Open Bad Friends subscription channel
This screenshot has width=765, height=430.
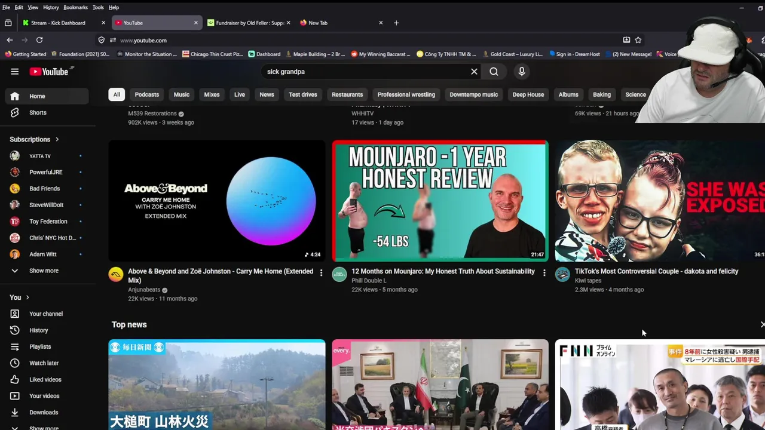click(47, 189)
